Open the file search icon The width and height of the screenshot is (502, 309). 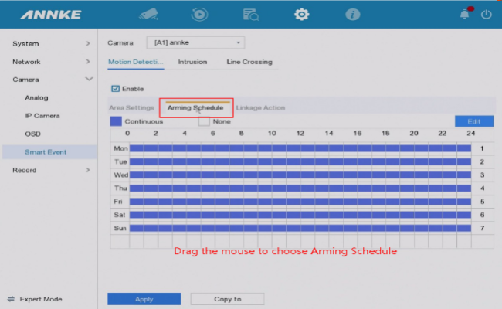coord(251,14)
